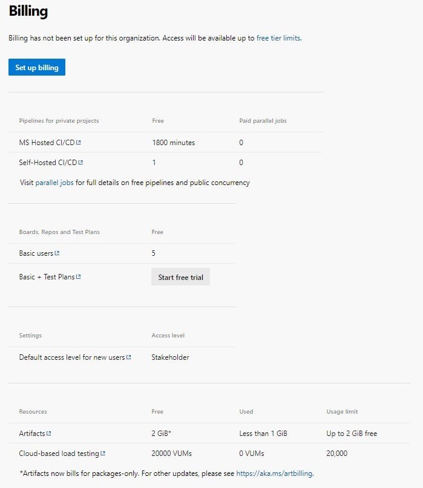423x488 pixels.
Task: Select Self-Hosted CI/CD paid parallel jobs value
Action: [x=241, y=163]
